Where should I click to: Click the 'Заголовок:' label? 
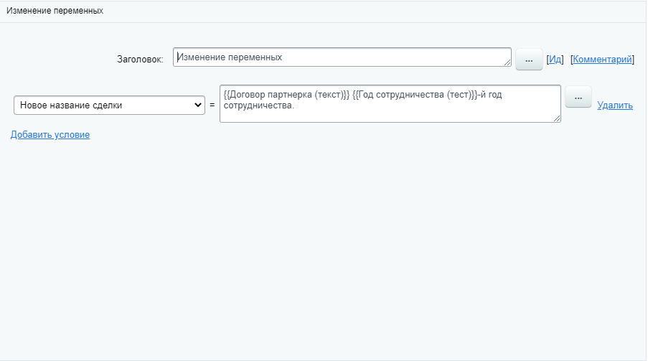click(140, 60)
